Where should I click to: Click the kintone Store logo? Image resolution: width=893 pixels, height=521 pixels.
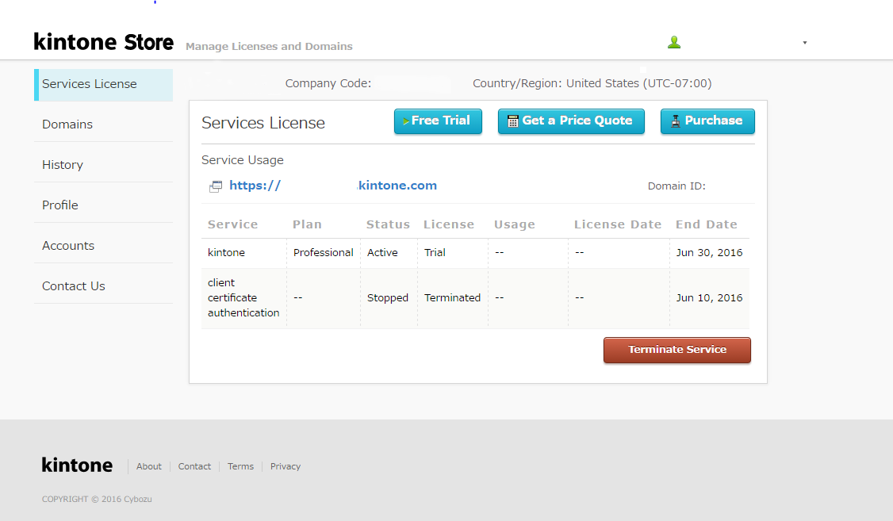103,42
